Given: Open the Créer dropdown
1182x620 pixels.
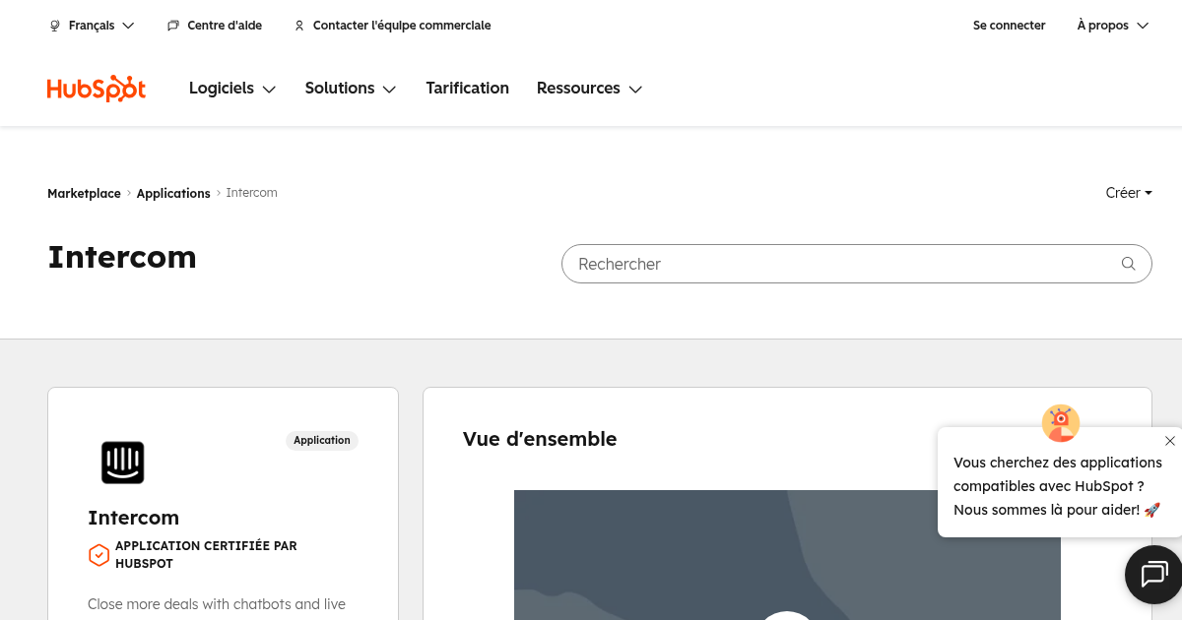Looking at the screenshot, I should [x=1129, y=193].
